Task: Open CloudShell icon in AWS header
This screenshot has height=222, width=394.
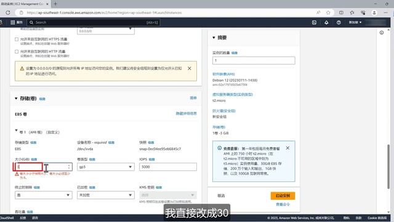Action: point(314,22)
